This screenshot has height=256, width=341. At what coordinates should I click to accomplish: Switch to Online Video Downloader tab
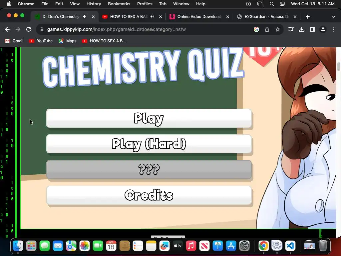(x=199, y=17)
